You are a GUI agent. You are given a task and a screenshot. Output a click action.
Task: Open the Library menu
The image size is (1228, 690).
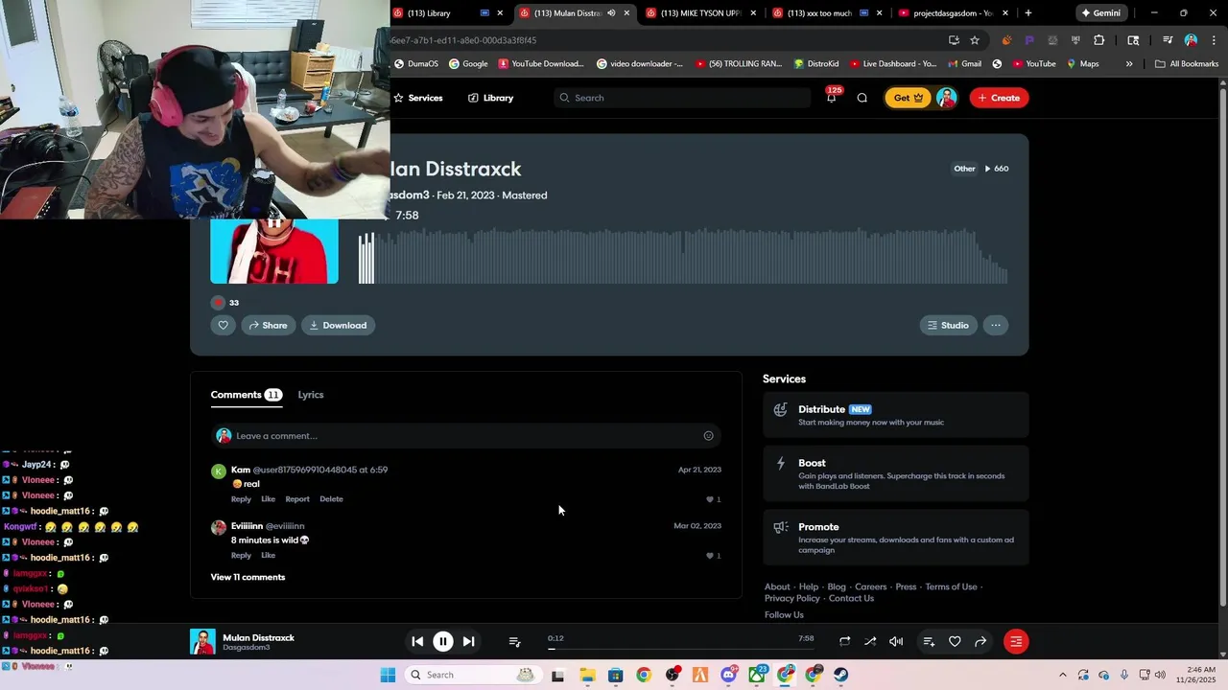pyautogui.click(x=490, y=98)
